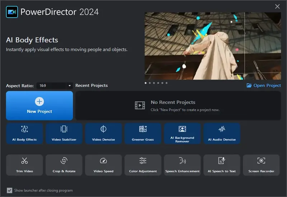Click the No Recent Projects film icon
Screen dimensions: 287x197
[x=140, y=105]
